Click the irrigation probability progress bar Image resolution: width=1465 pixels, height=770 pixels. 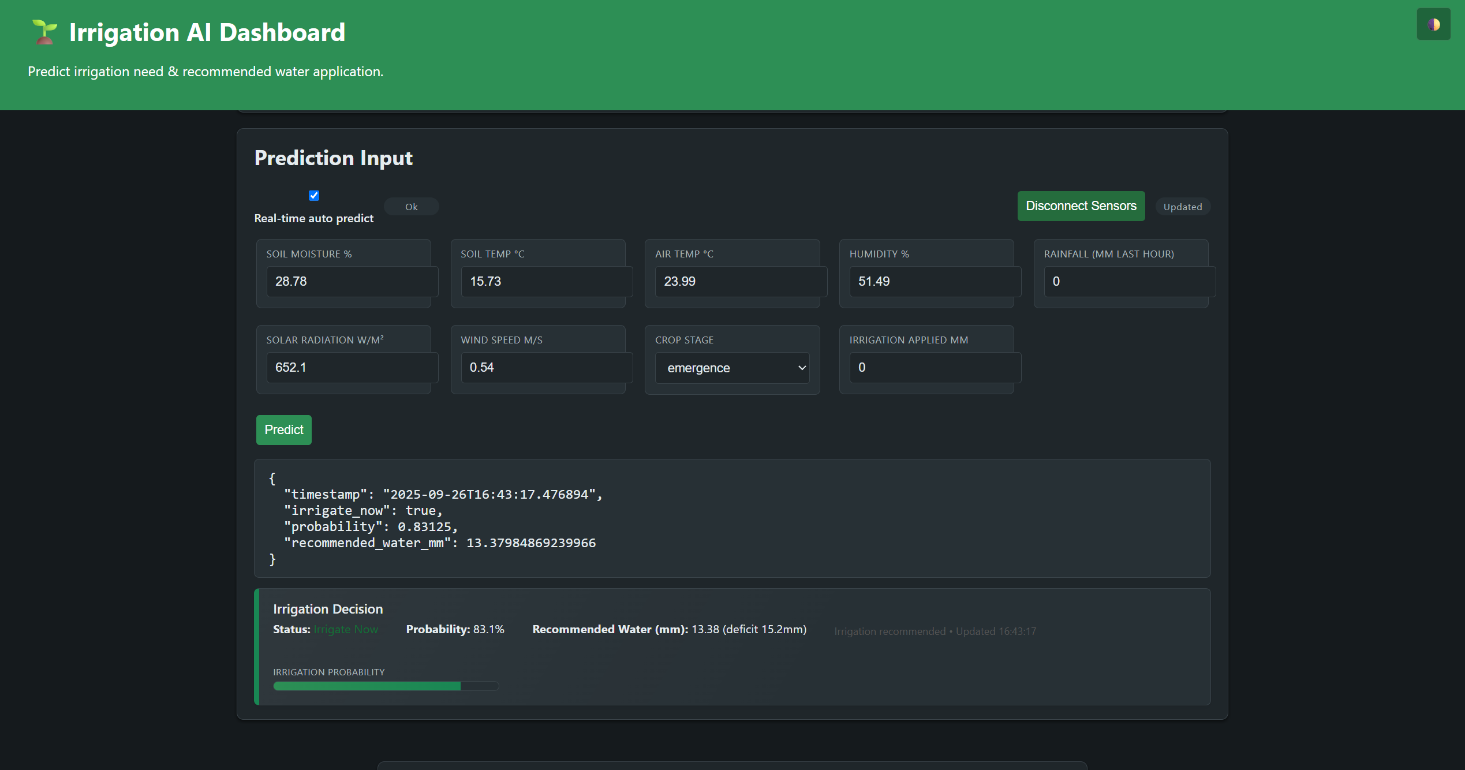point(386,686)
